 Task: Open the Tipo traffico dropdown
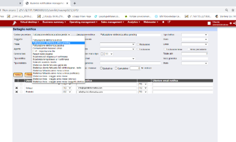[194, 35]
